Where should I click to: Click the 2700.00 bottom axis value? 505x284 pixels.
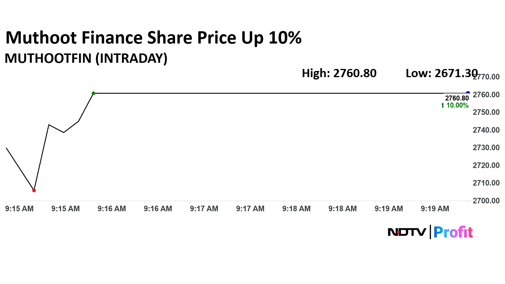486,201
